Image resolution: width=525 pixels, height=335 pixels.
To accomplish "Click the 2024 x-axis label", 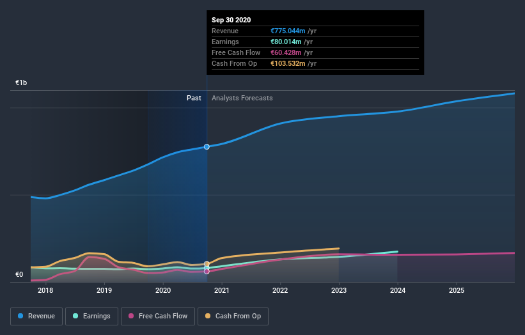I will pyautogui.click(x=398, y=290).
